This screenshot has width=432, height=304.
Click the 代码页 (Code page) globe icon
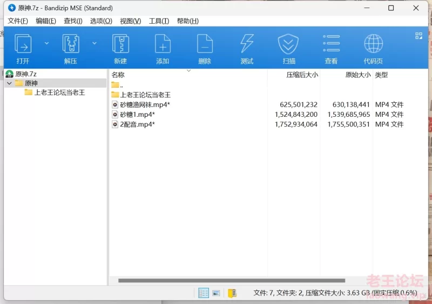[373, 43]
